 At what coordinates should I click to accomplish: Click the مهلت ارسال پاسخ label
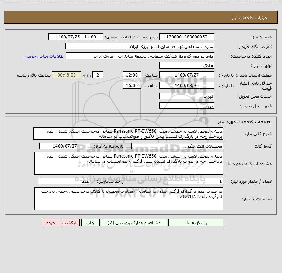[x=254, y=75]
